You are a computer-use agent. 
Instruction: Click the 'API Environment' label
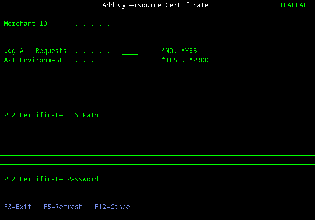point(33,60)
